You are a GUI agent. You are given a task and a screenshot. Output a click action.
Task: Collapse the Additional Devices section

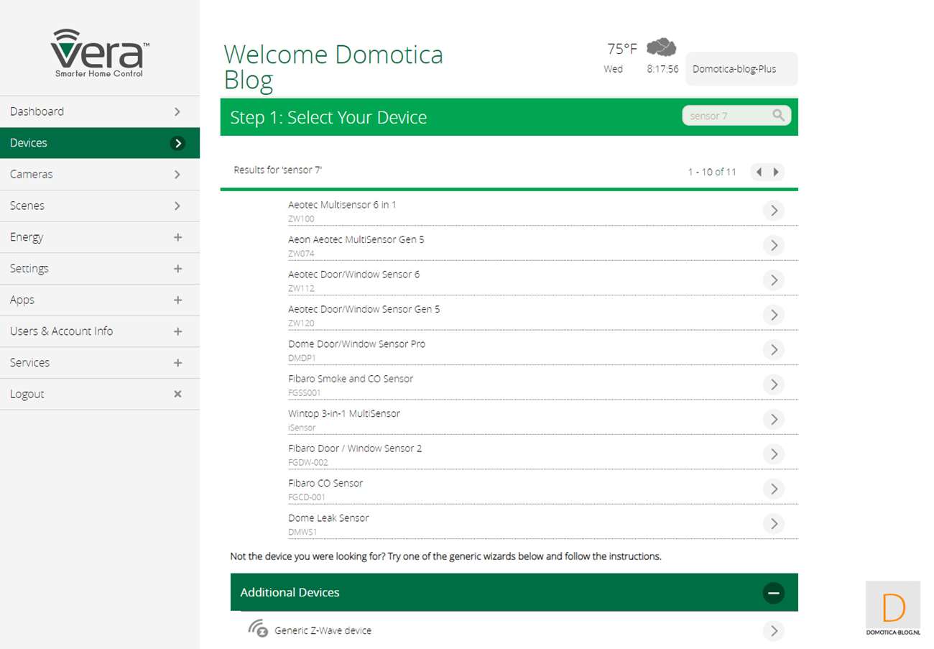click(x=773, y=593)
